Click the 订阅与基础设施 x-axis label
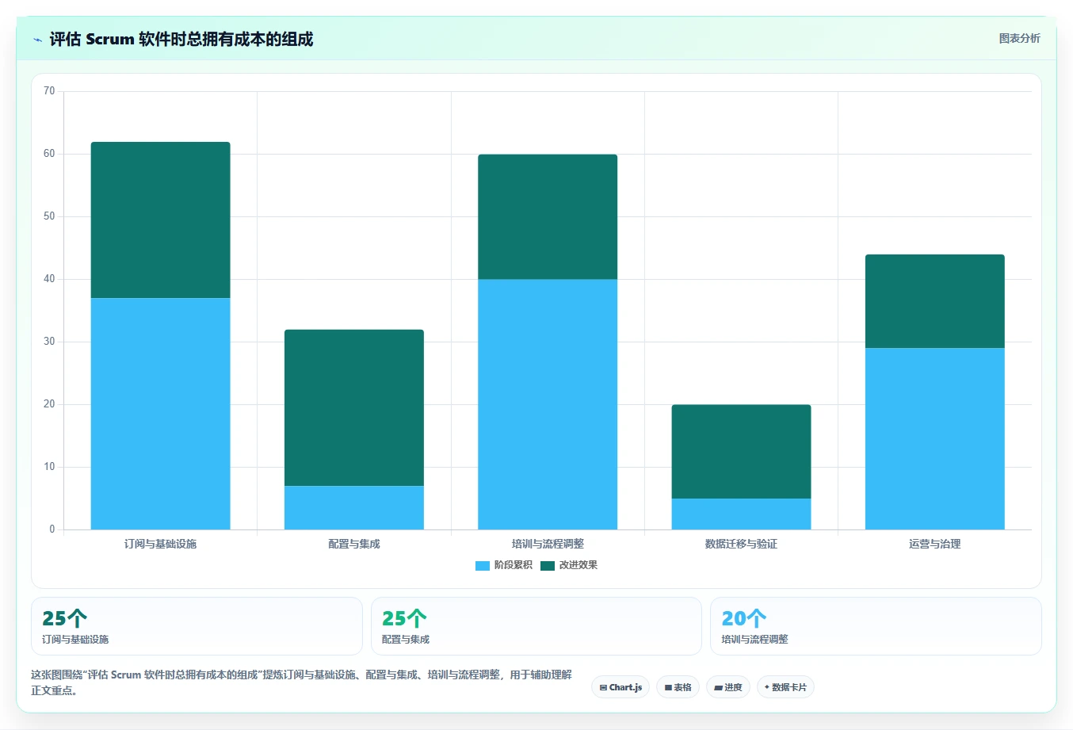This screenshot has width=1073, height=730. 161,544
